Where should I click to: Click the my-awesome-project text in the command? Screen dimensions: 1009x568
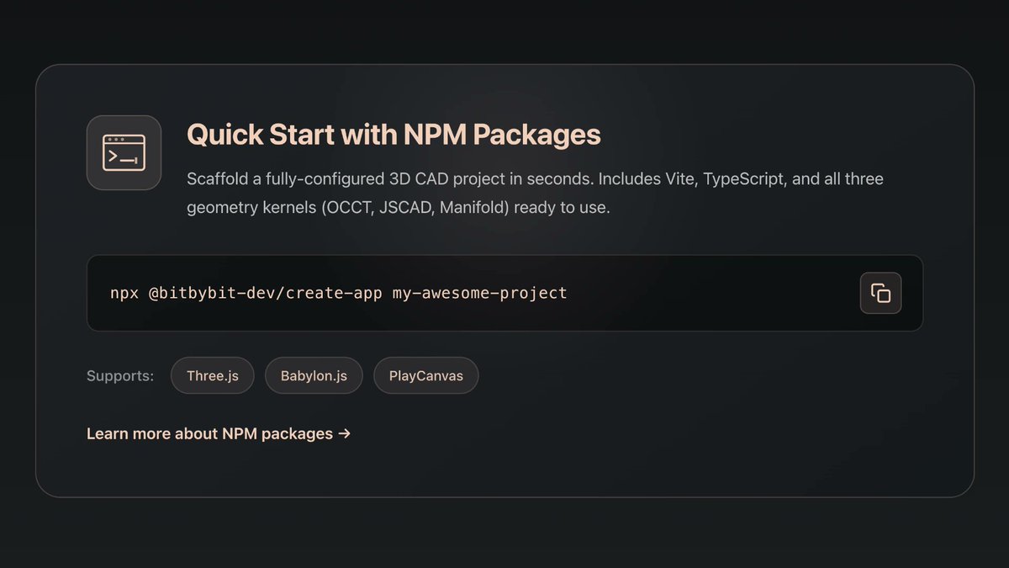pos(480,293)
